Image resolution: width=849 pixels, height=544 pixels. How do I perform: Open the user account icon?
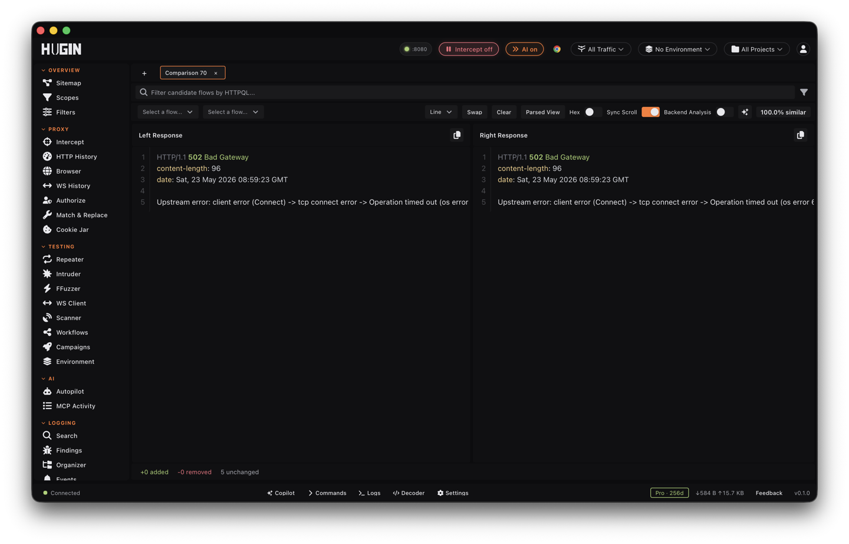coord(803,50)
